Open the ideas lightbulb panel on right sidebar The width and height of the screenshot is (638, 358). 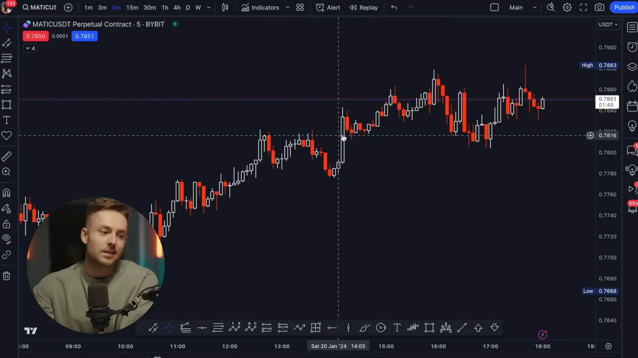[x=632, y=126]
